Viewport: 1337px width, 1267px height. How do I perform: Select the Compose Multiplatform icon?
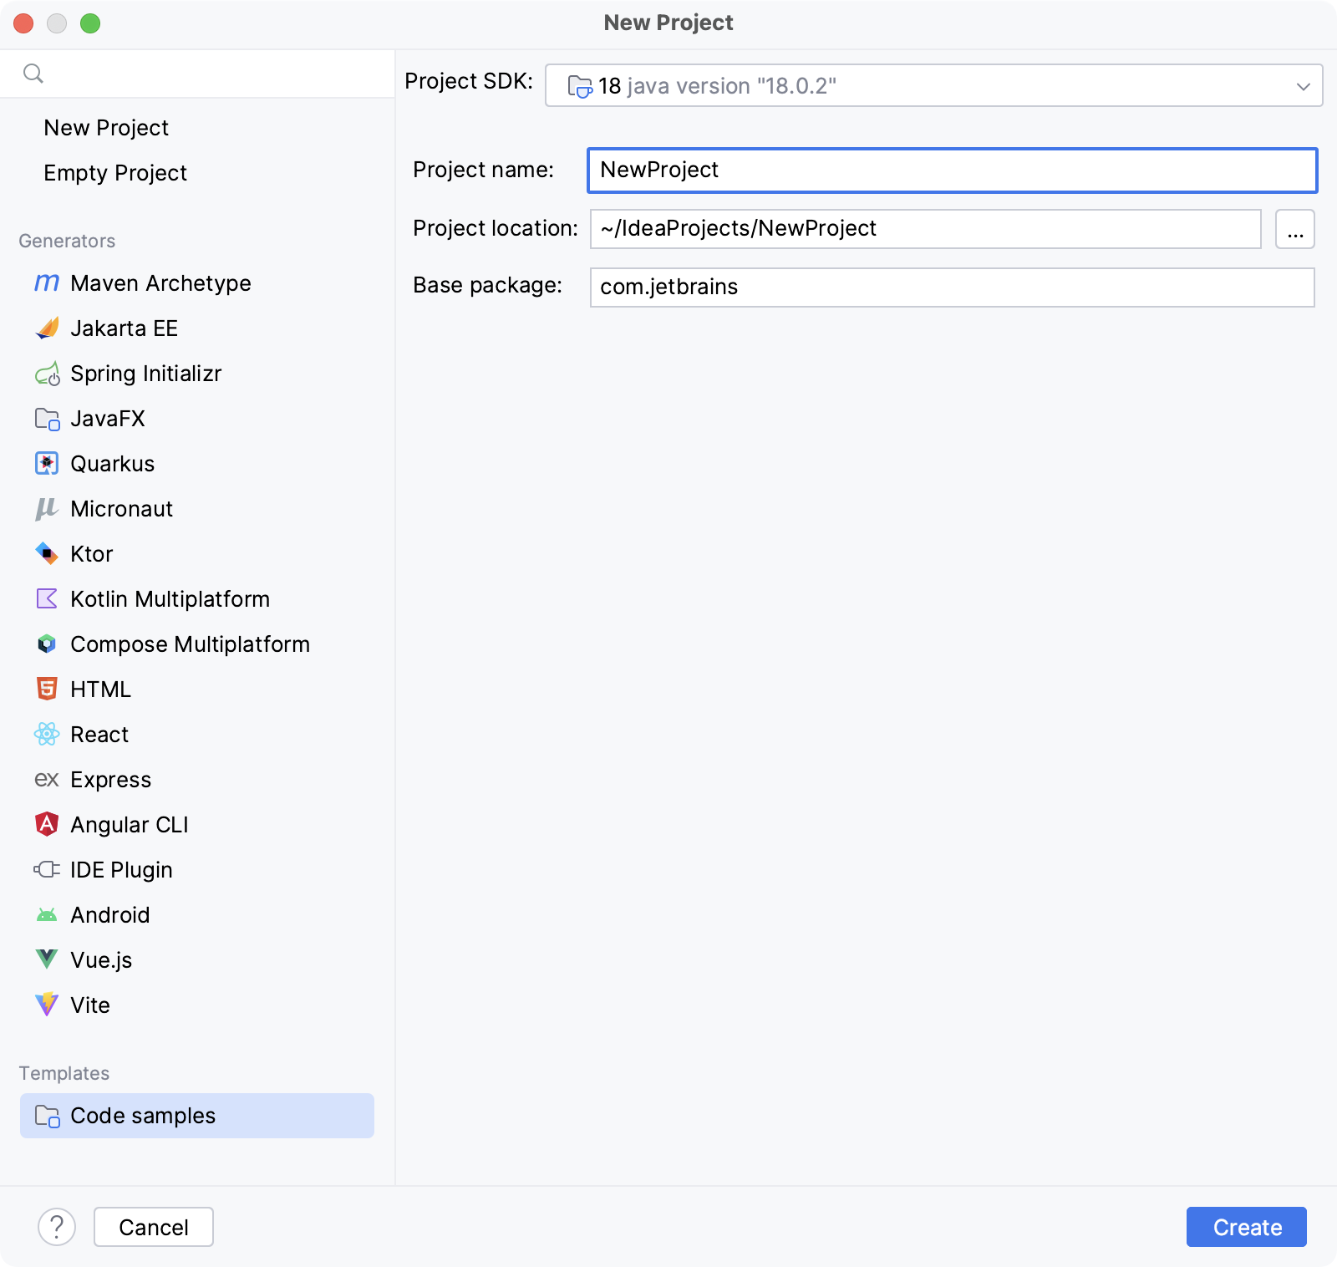(x=47, y=644)
